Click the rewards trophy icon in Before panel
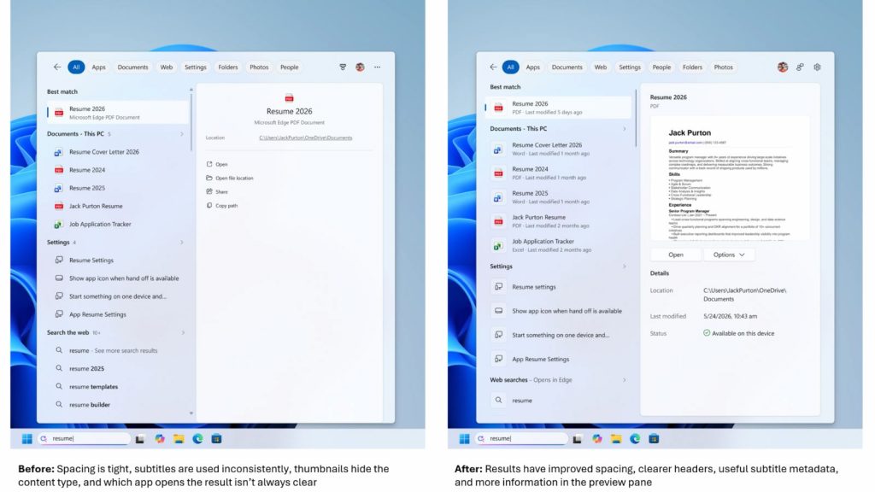The image size is (875, 492). click(343, 67)
